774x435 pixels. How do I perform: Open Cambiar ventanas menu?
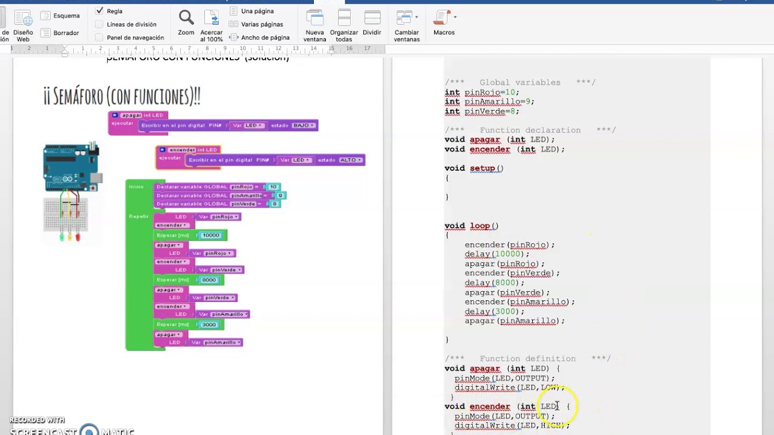click(406, 26)
